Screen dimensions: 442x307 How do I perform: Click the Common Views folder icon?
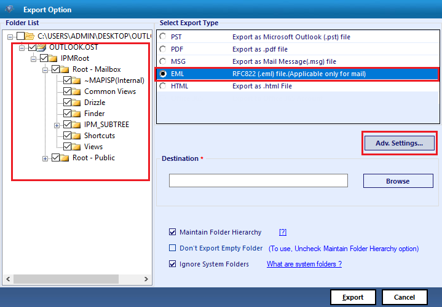[77, 91]
